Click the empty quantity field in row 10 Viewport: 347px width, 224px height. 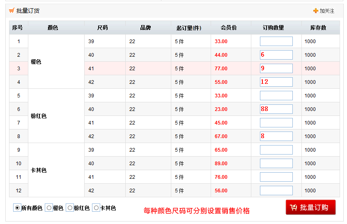click(276, 163)
